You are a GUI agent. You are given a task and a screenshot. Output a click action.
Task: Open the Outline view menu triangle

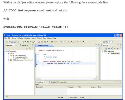(121, 48)
